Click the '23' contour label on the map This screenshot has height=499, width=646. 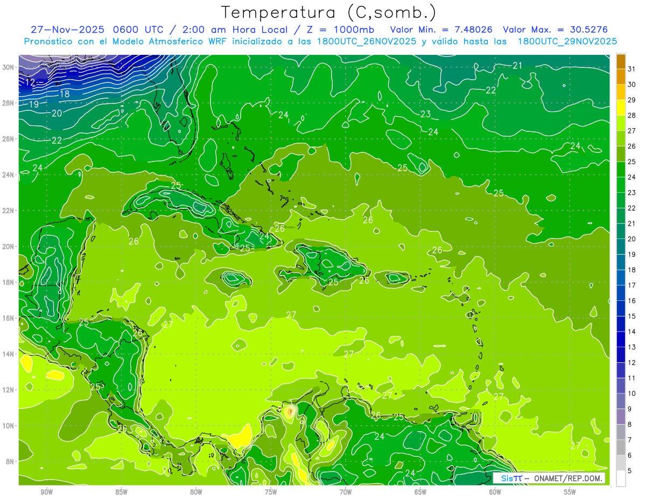pos(426,114)
